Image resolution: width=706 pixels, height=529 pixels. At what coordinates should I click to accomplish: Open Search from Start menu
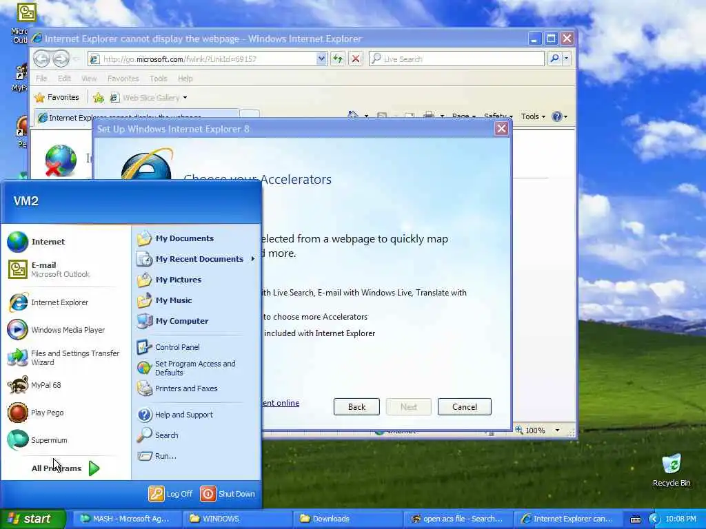(x=158, y=435)
